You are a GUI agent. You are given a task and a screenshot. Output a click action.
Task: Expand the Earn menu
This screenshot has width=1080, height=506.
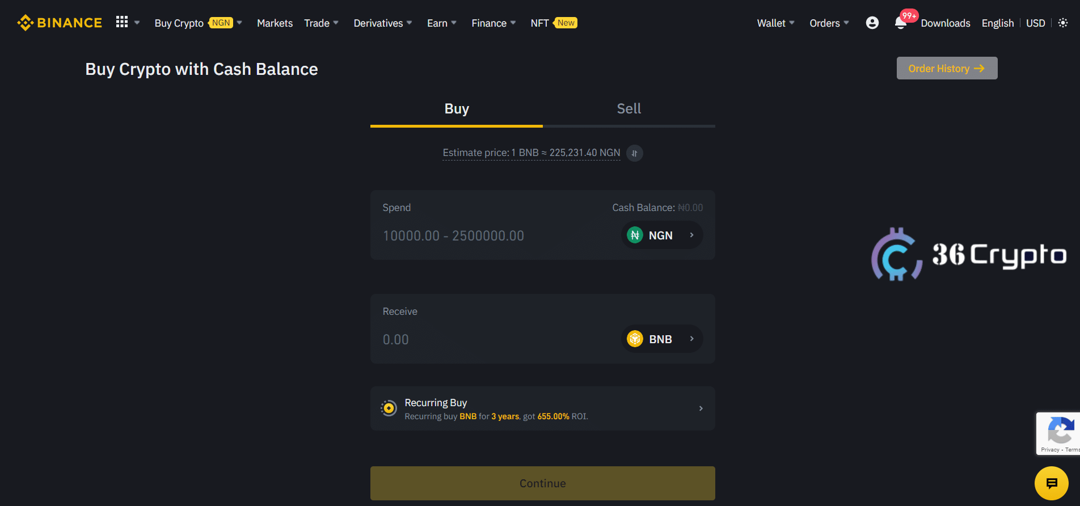442,23
